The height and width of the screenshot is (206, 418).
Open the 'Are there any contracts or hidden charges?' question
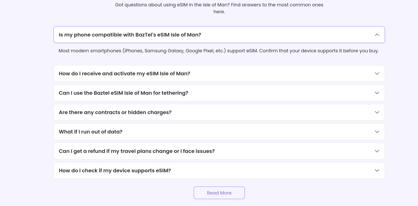click(x=115, y=112)
